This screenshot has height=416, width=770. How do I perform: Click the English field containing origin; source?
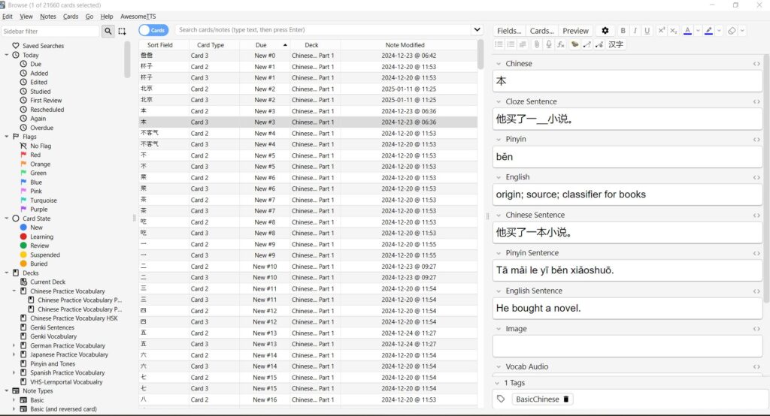627,194
